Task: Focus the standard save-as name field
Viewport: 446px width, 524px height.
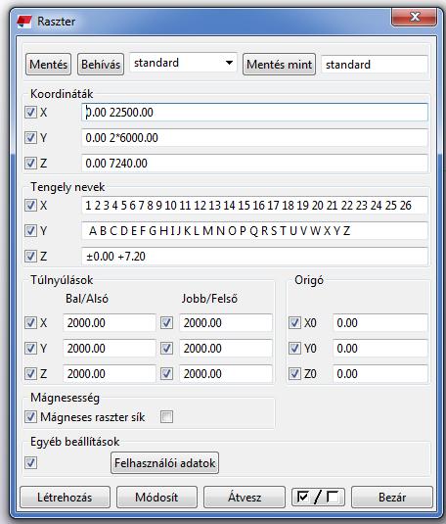Action: pos(375,65)
